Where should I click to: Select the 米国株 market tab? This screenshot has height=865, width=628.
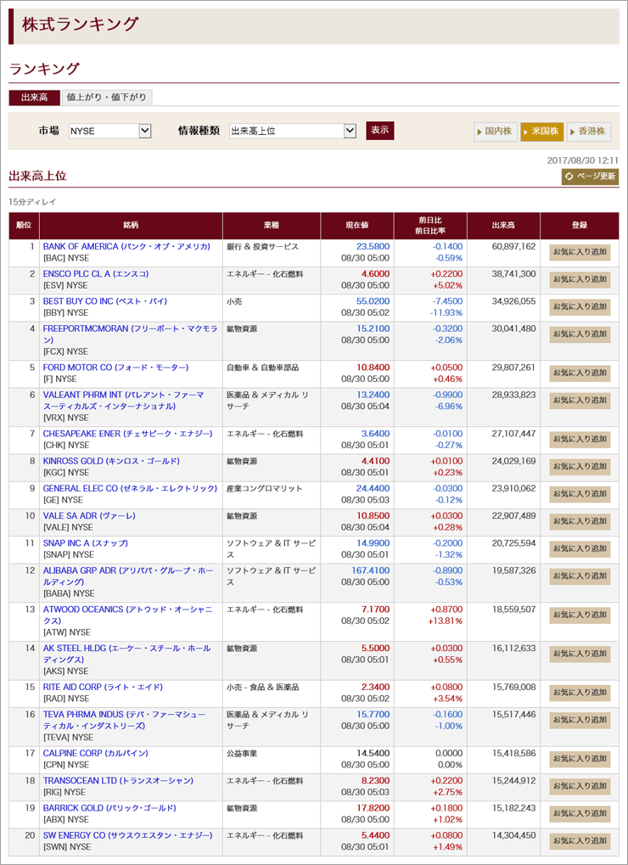click(x=542, y=132)
